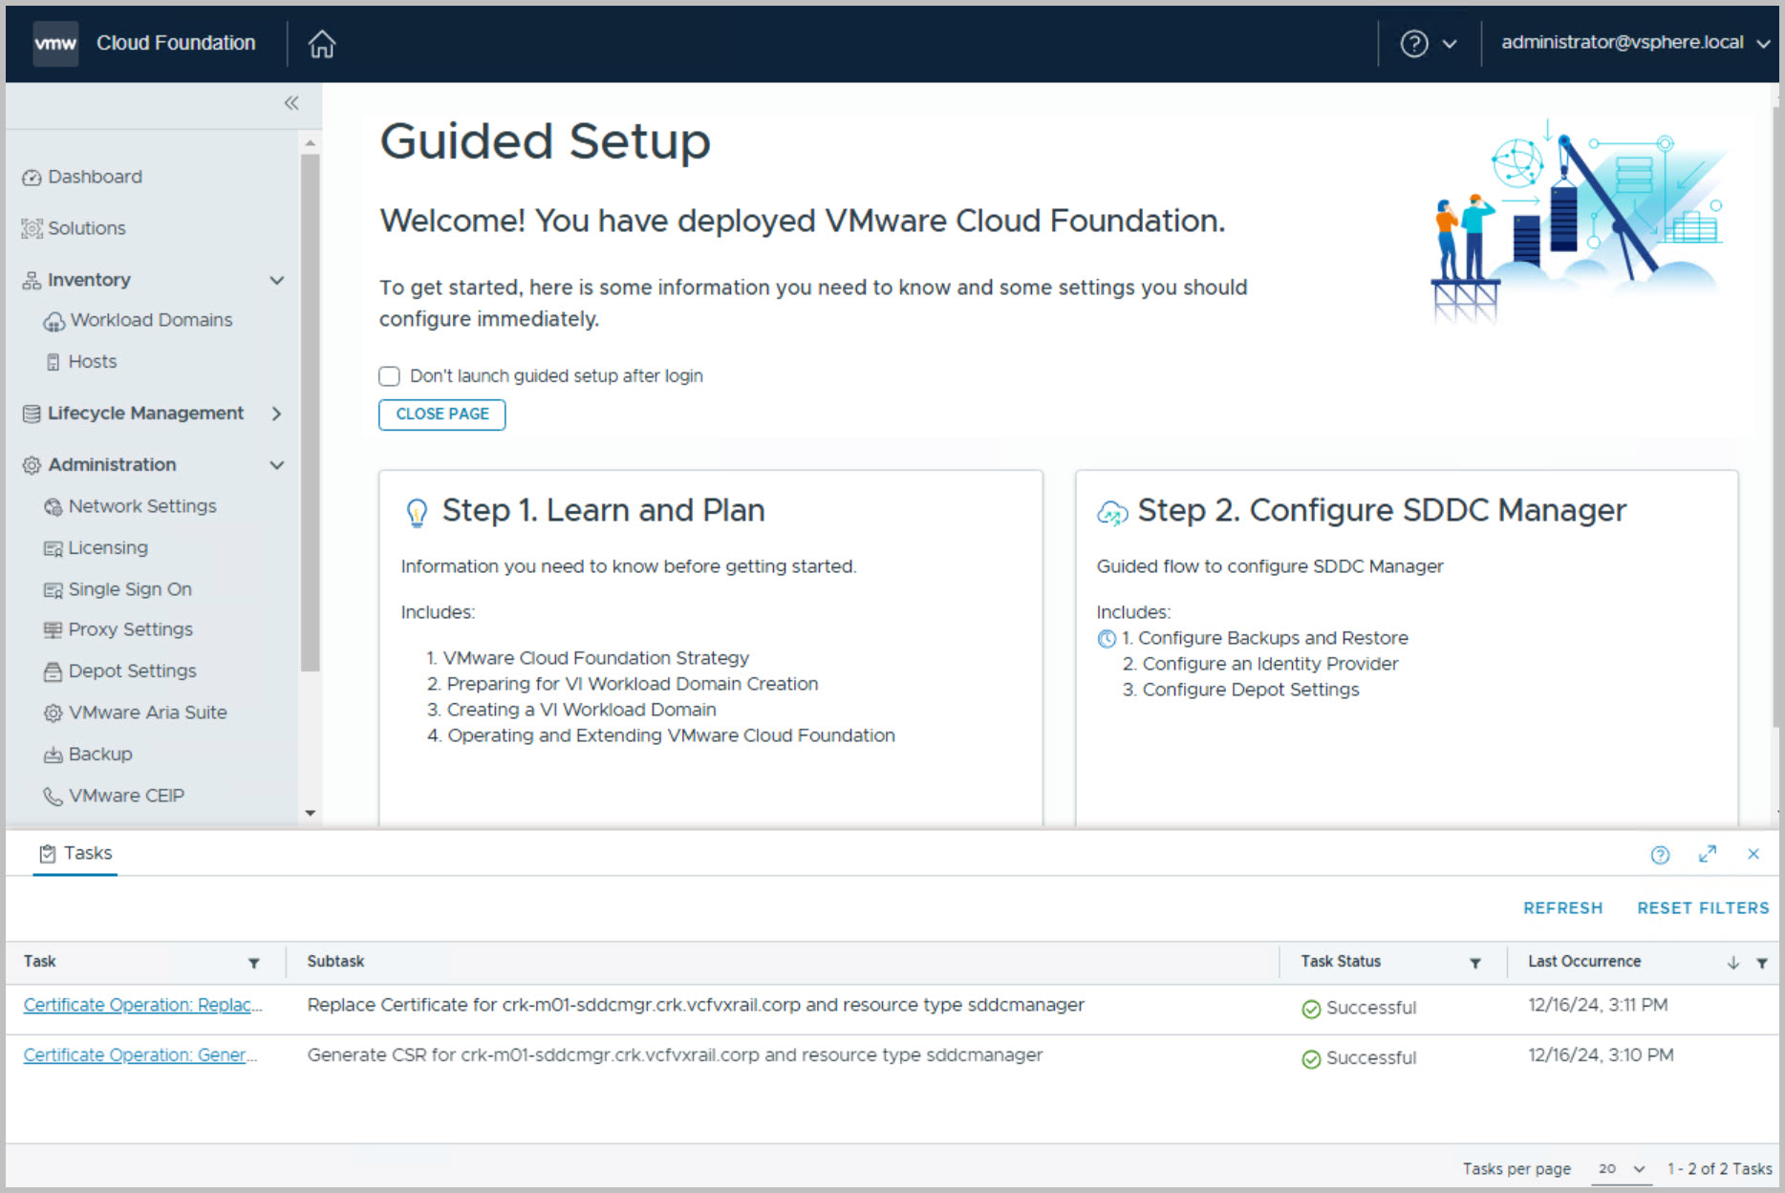This screenshot has width=1785, height=1193.
Task: Open Licensing under Administration
Action: 108,548
